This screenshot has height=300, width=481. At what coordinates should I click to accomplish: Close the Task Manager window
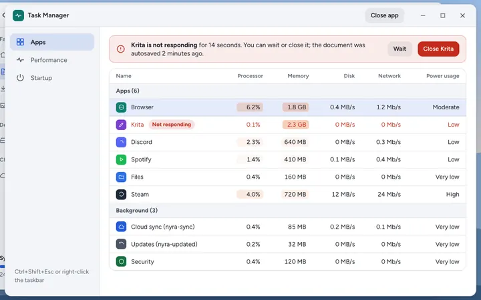(462, 15)
